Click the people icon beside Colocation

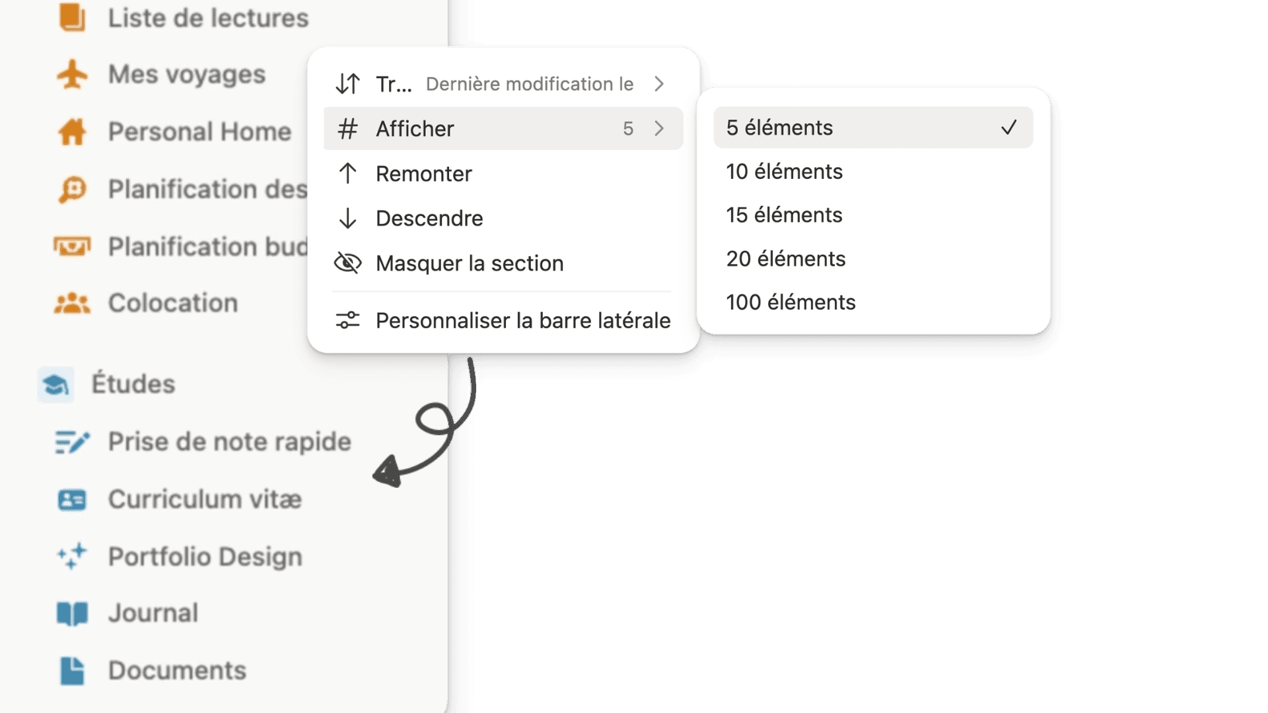pos(72,303)
